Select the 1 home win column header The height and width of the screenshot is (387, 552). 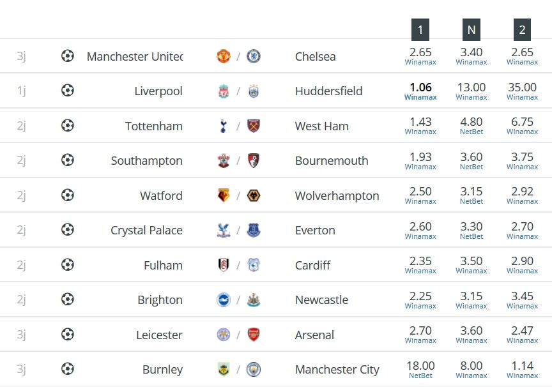420,29
